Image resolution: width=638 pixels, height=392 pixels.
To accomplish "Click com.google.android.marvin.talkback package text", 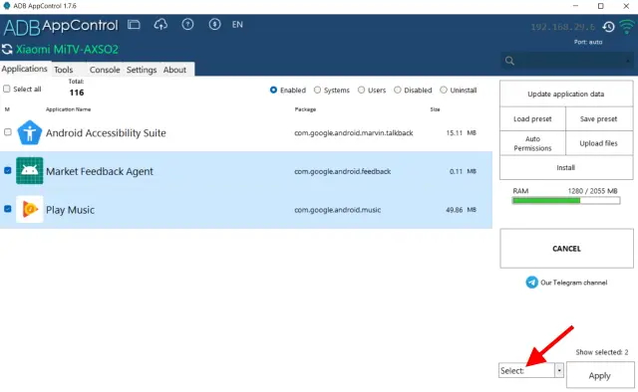I will 354,133.
